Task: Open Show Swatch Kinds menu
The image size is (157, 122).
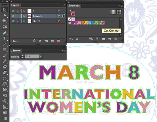Action: [x=91, y=39]
